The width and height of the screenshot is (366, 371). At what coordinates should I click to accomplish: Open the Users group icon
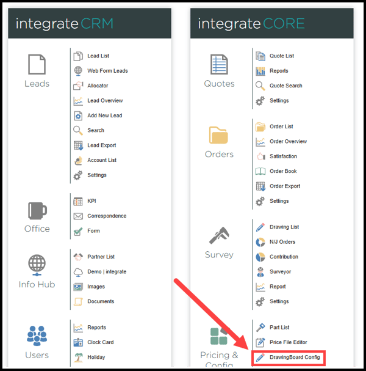click(x=37, y=336)
